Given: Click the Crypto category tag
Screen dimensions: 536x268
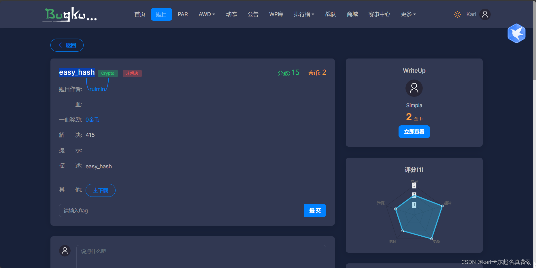Looking at the screenshot, I should tap(108, 73).
